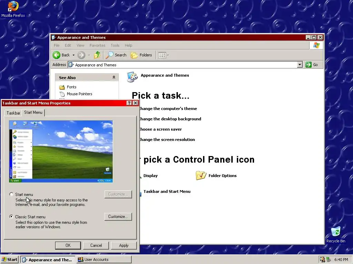
Task: Open the Help menu
Action: tap(128, 45)
